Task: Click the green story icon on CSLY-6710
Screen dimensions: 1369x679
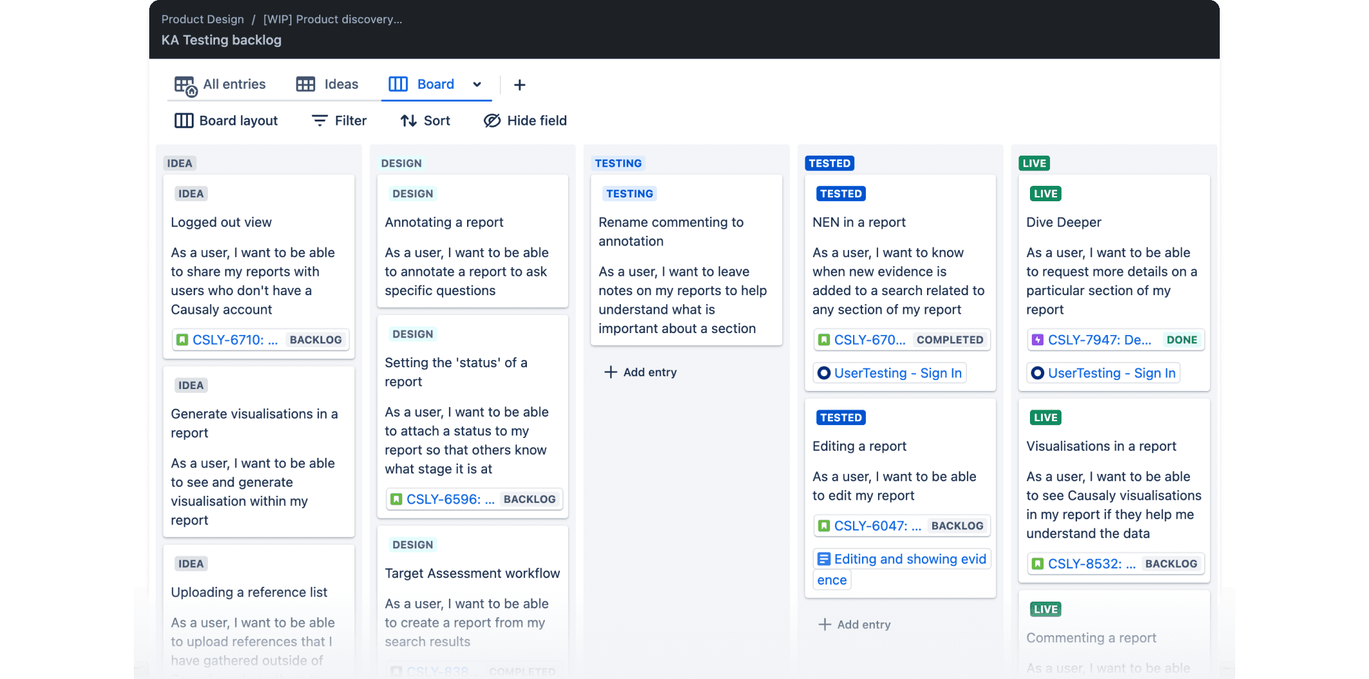Action: pyautogui.click(x=182, y=339)
